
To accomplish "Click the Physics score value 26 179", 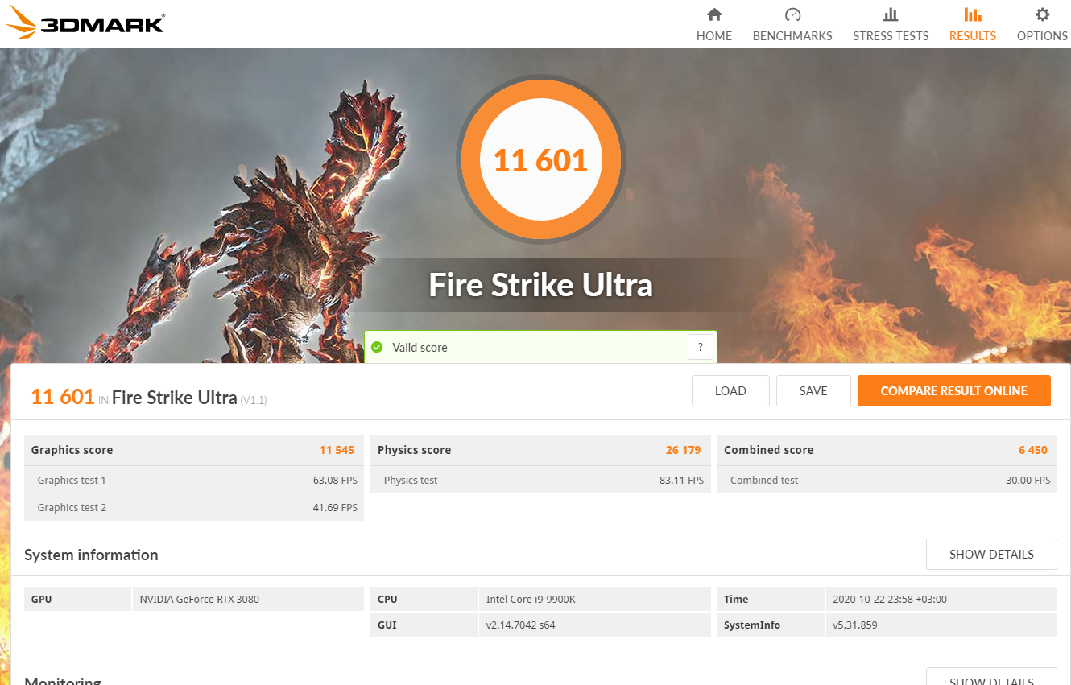I will (x=683, y=450).
